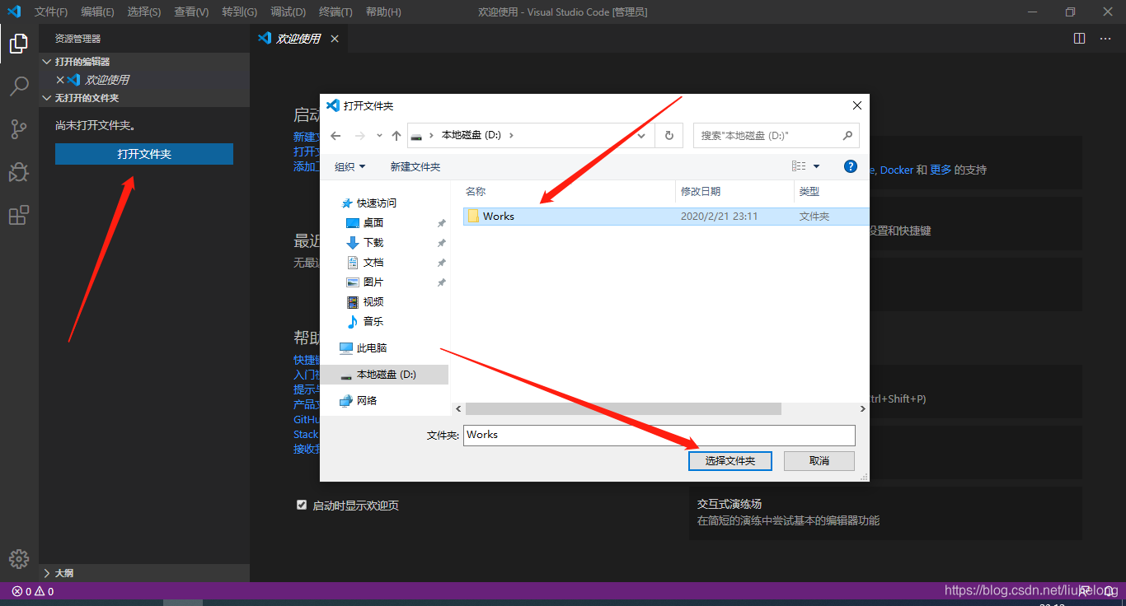Open the view options dropdown arrow

[817, 166]
